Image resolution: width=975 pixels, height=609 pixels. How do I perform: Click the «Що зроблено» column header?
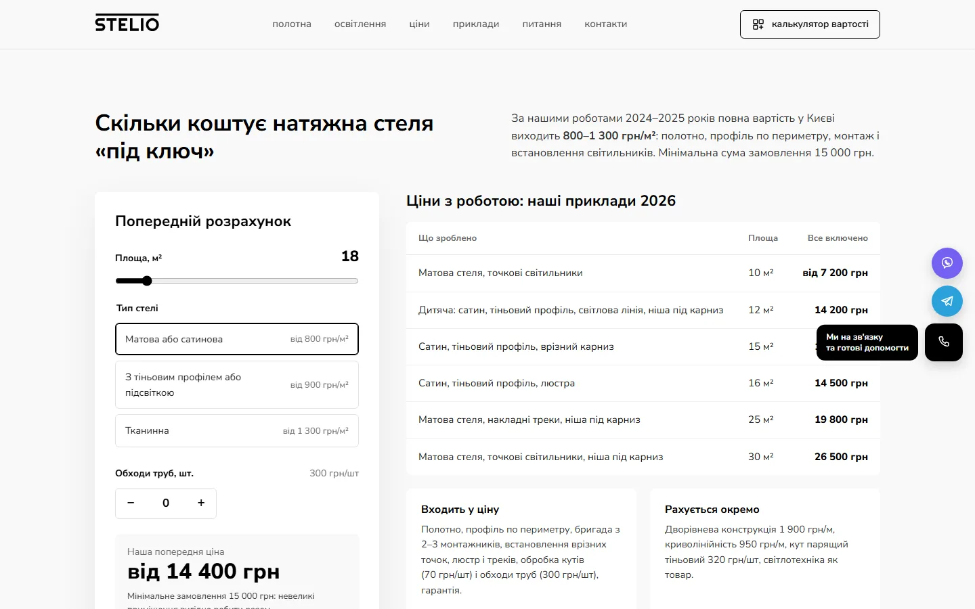click(x=448, y=238)
